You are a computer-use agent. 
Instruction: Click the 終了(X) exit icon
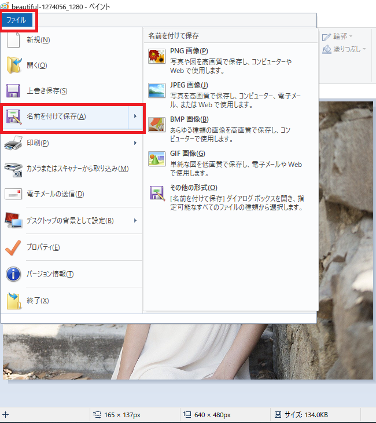[x=14, y=301]
